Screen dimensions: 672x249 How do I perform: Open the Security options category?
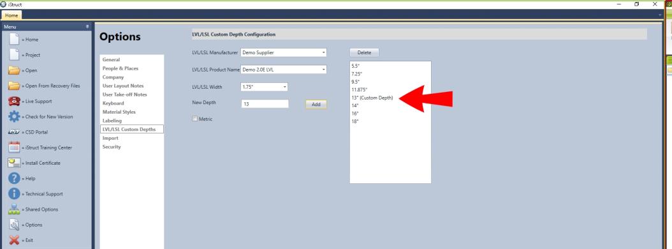[112, 147]
